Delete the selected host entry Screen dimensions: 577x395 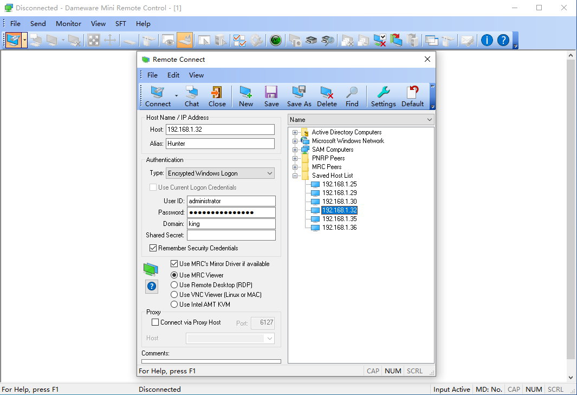click(x=327, y=96)
